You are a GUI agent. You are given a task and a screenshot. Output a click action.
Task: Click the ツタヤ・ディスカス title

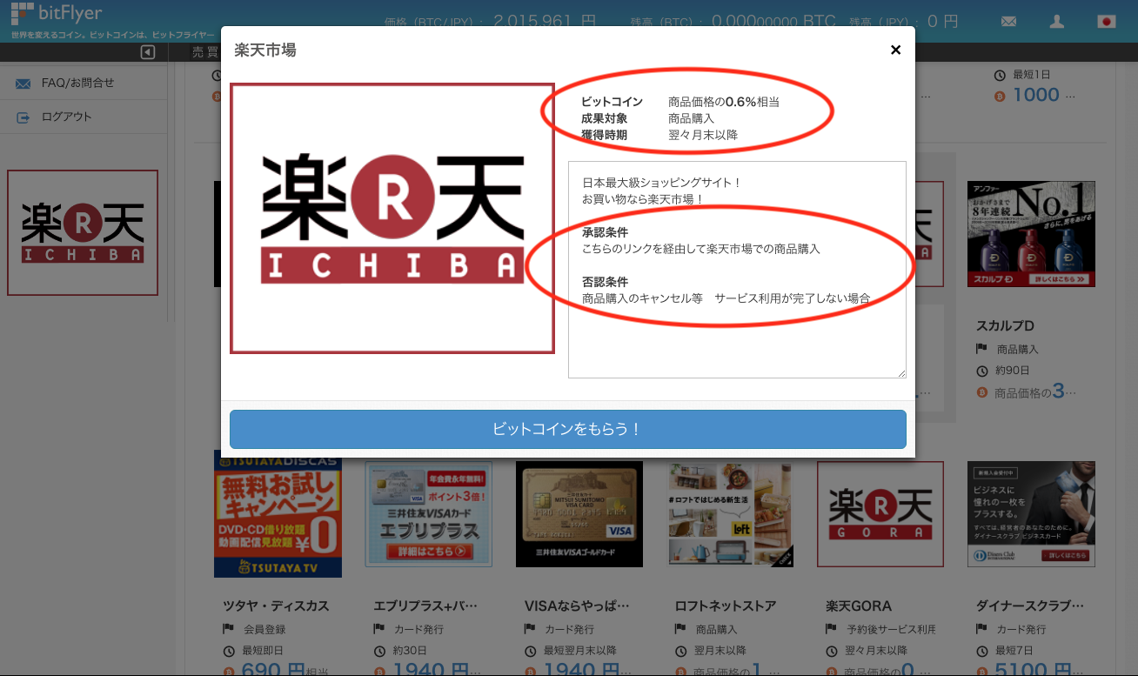click(277, 606)
